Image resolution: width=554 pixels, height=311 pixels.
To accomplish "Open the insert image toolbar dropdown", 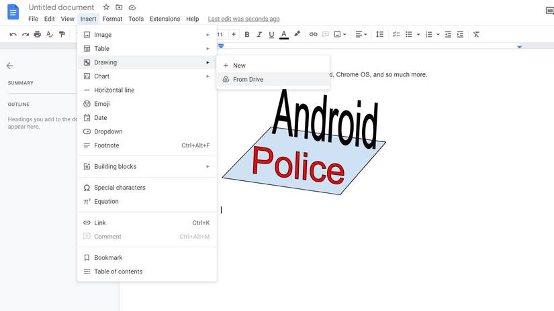I will pos(340,34).
